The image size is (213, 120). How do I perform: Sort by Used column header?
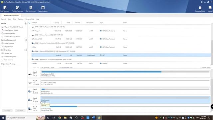68,23
